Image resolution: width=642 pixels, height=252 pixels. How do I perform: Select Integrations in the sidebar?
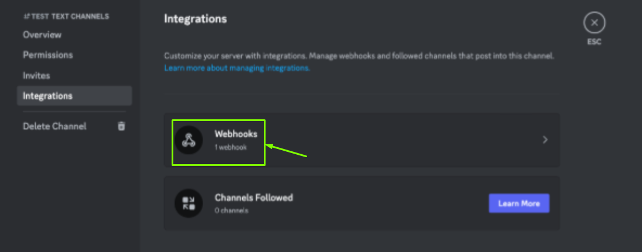(x=48, y=96)
